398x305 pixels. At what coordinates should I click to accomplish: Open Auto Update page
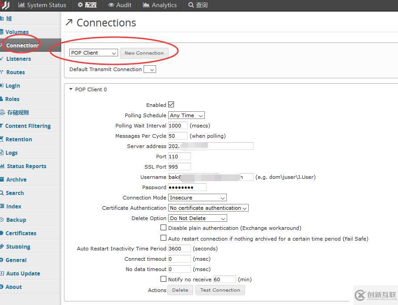tap(30, 274)
